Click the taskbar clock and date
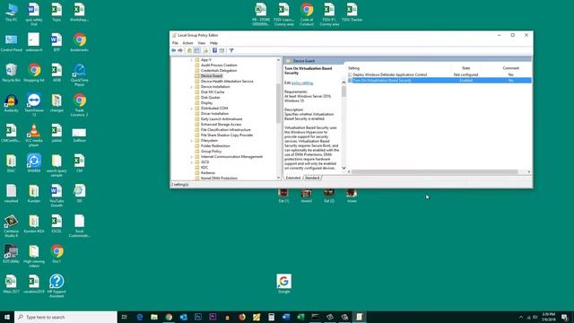The height and width of the screenshot is (323, 574). pyautogui.click(x=549, y=317)
